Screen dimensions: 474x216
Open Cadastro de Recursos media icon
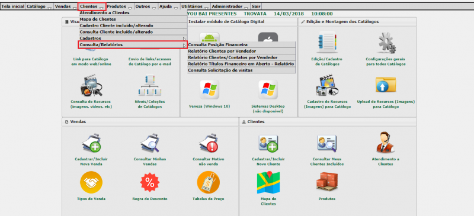pos(328,85)
